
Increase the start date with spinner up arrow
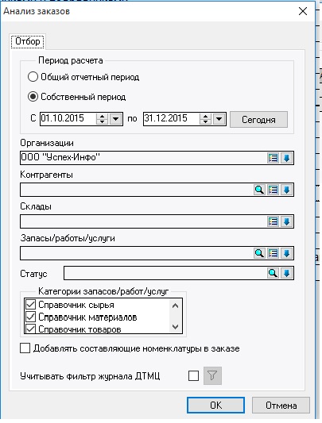(x=103, y=117)
